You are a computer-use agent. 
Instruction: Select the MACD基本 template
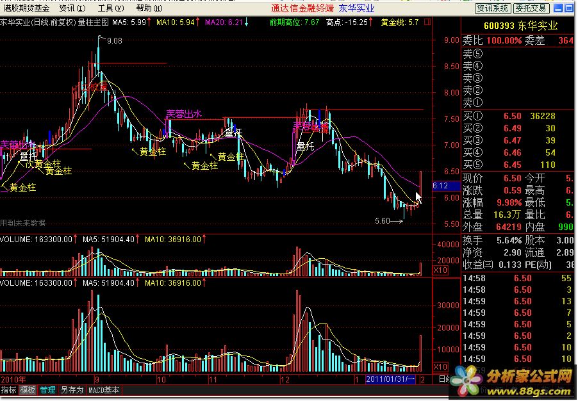pyautogui.click(x=104, y=390)
